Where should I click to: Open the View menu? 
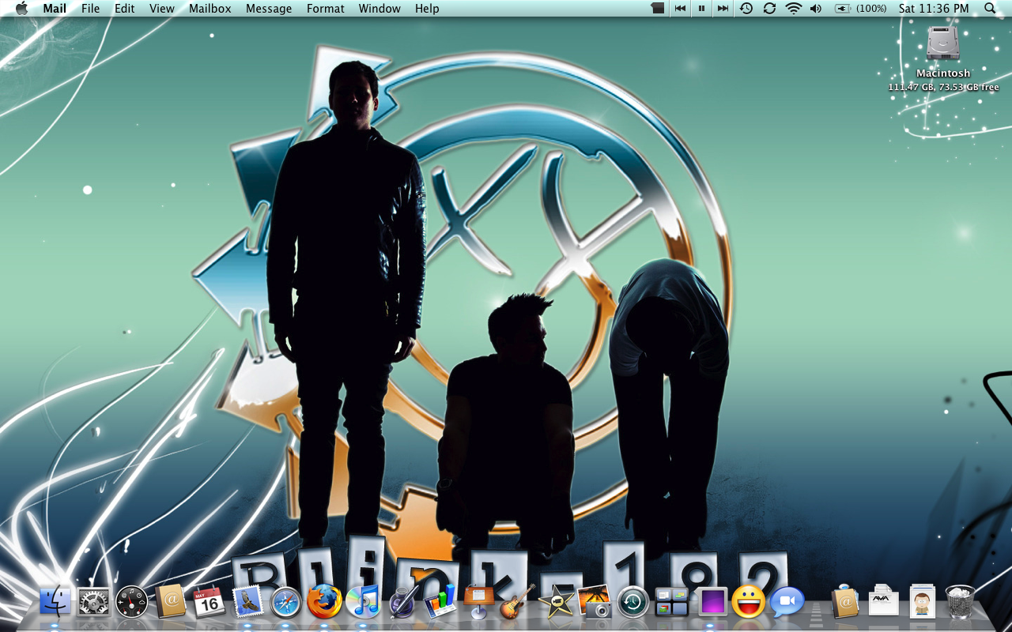[162, 9]
